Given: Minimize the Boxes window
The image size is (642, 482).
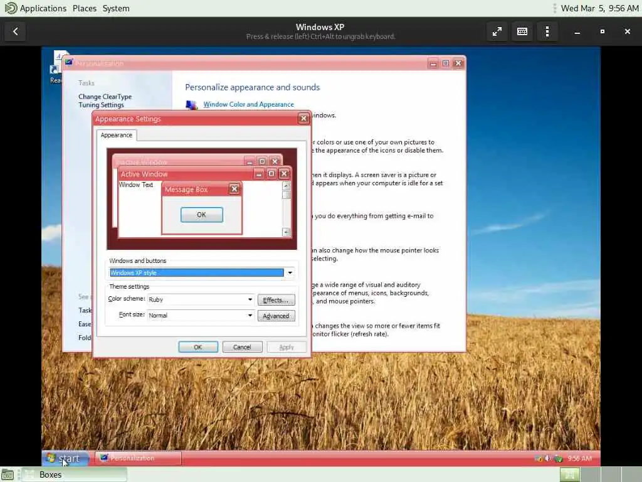Looking at the screenshot, I should (x=577, y=31).
